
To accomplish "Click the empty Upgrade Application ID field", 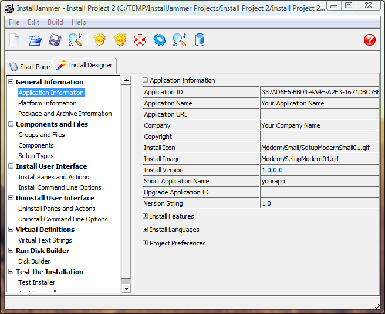I will coord(320,192).
